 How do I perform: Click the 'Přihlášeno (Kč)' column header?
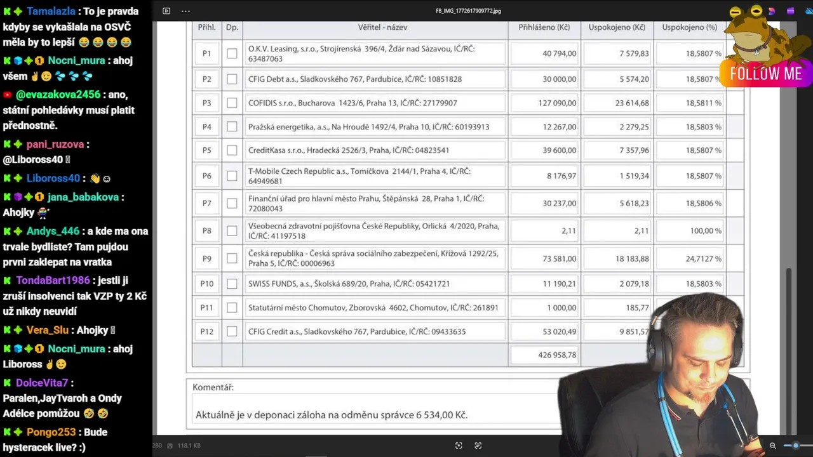544,27
